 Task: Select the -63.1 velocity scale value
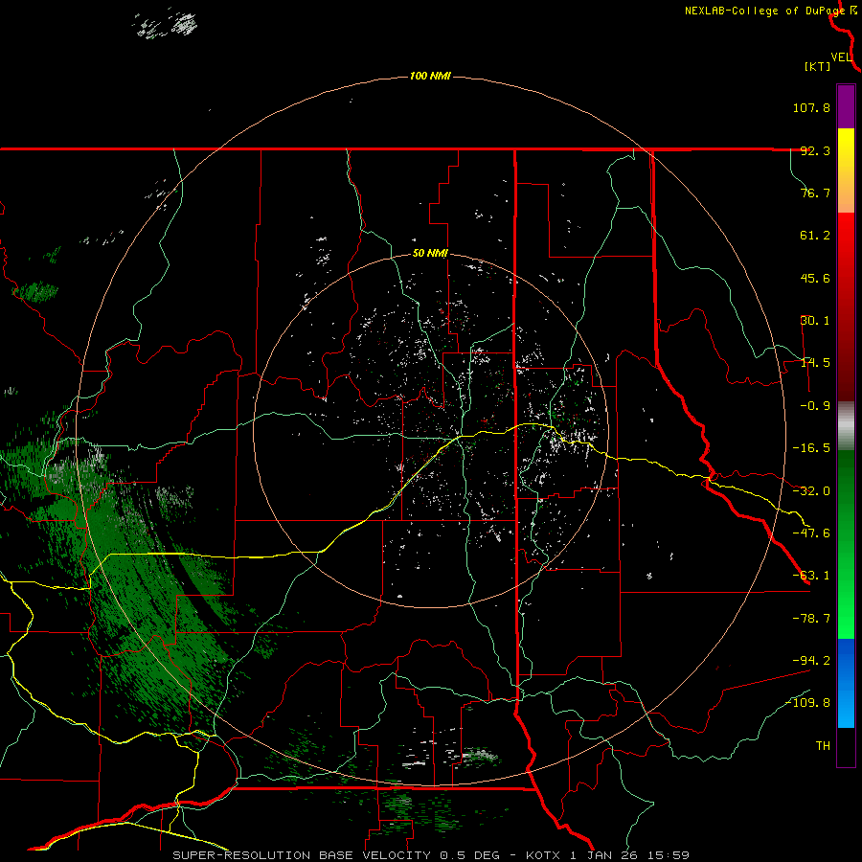pos(811,576)
